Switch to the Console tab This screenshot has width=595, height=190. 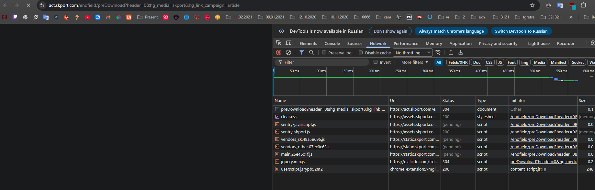(332, 43)
